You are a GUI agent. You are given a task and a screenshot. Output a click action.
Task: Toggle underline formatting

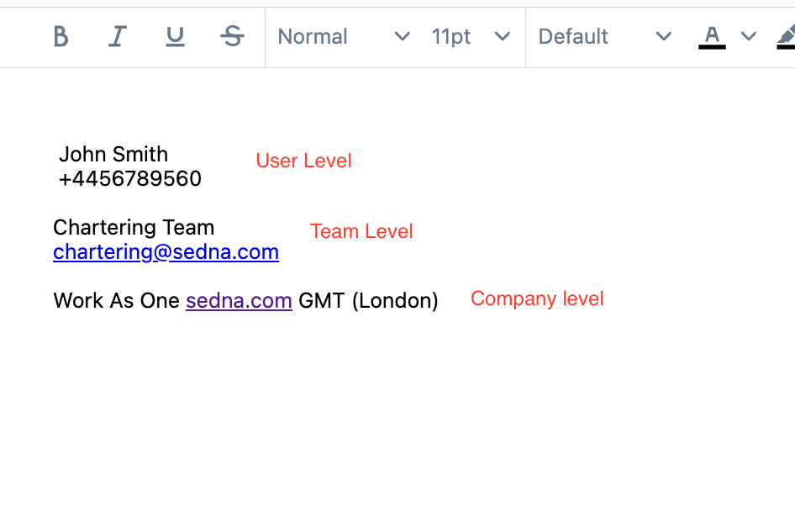tap(175, 36)
